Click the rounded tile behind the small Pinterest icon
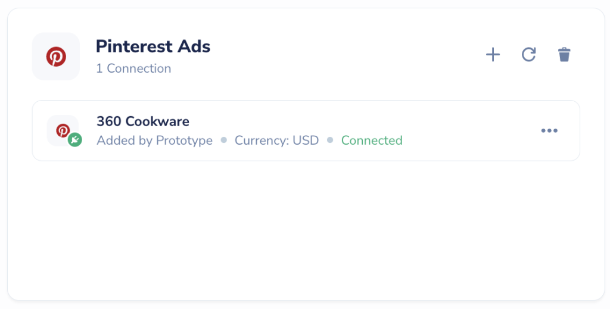 63,130
